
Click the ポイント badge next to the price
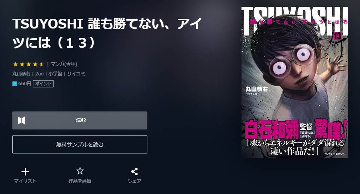coord(43,84)
